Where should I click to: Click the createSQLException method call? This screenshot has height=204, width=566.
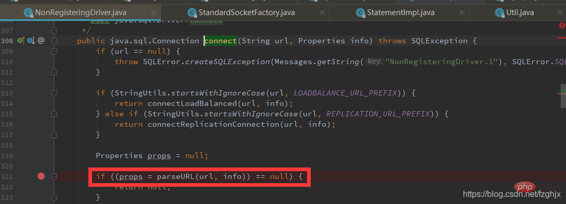pos(228,62)
